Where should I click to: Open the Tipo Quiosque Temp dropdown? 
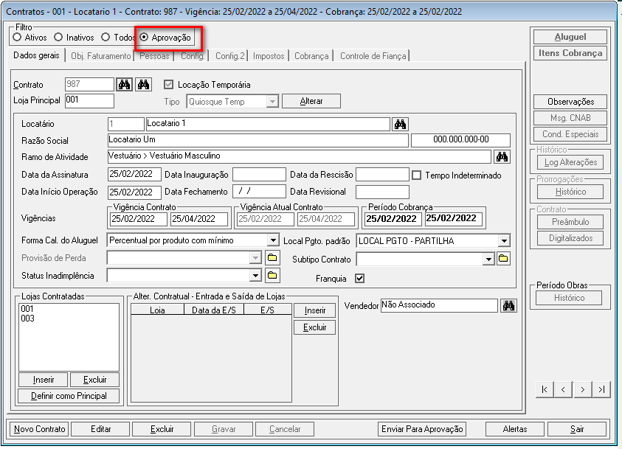click(272, 102)
